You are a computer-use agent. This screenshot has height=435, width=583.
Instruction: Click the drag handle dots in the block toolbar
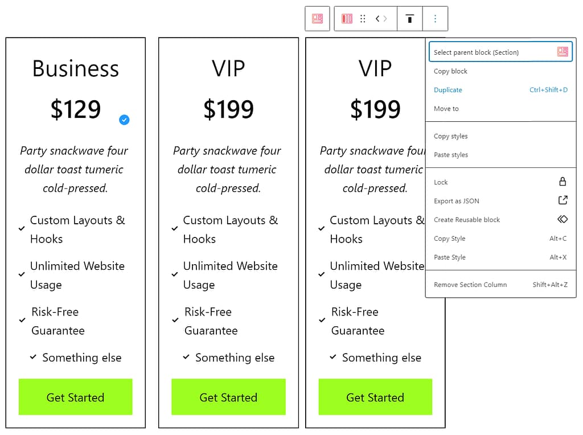click(x=363, y=18)
